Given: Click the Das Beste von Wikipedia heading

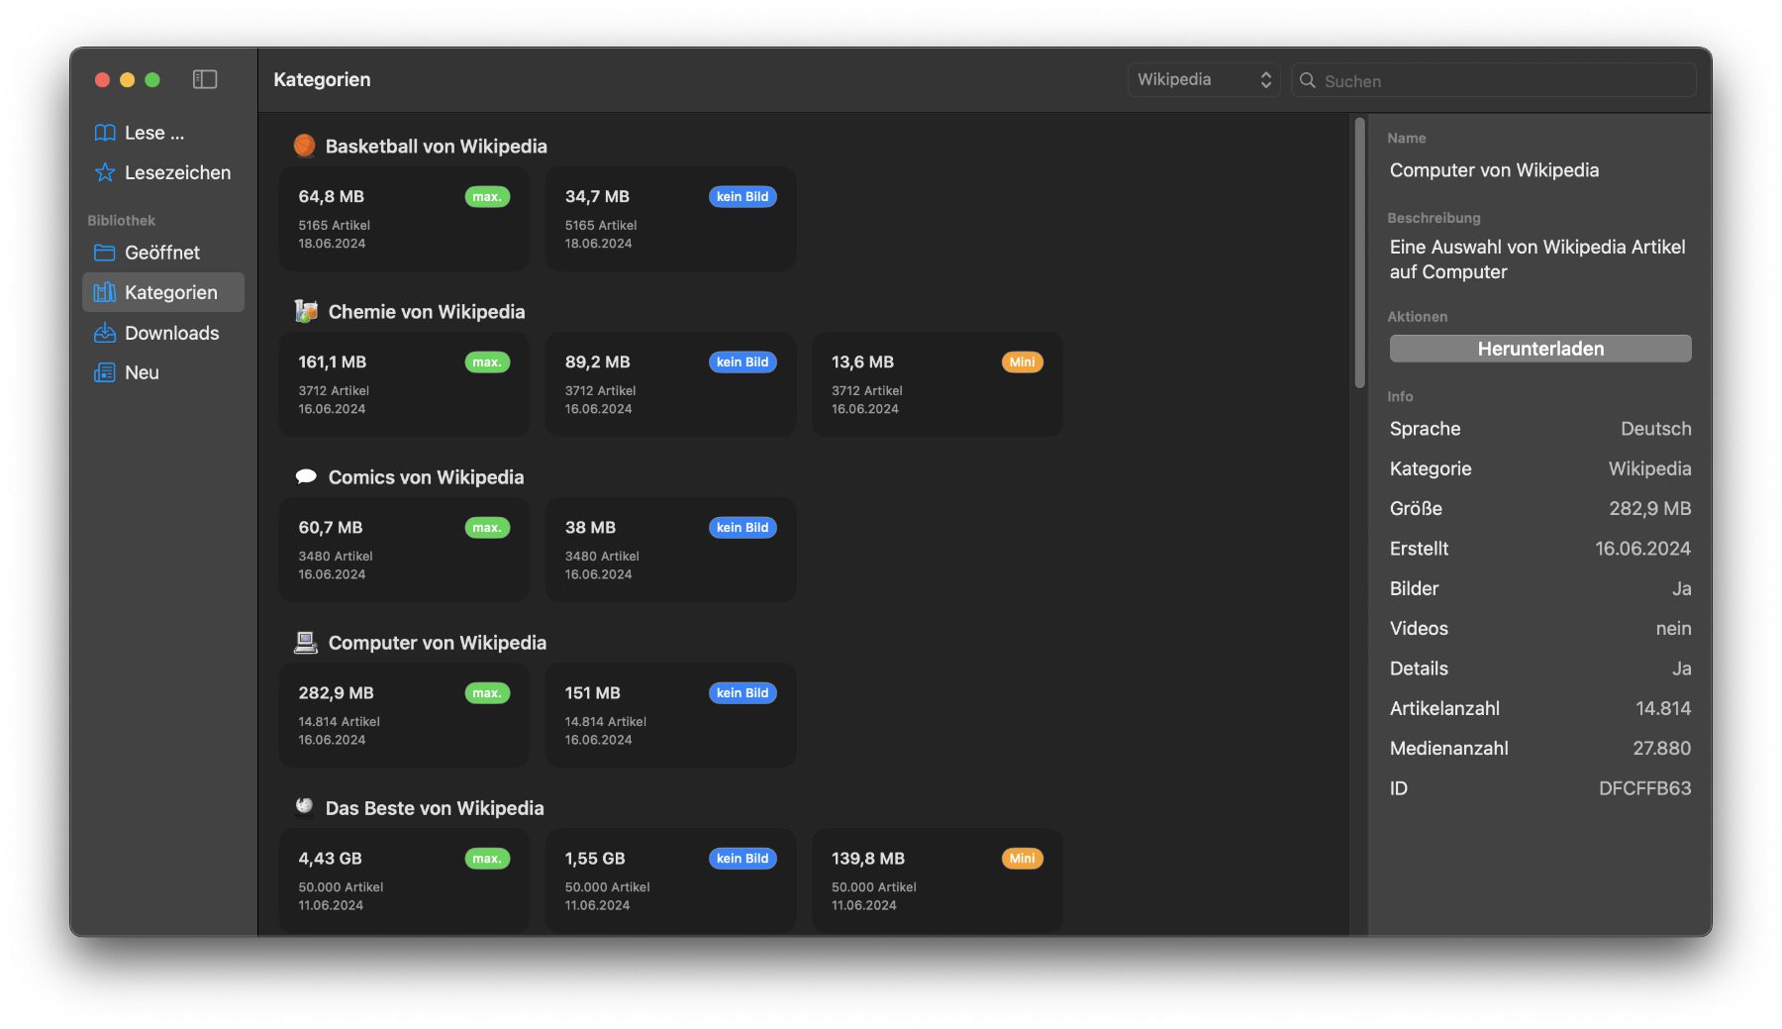Looking at the screenshot, I should pos(435,807).
